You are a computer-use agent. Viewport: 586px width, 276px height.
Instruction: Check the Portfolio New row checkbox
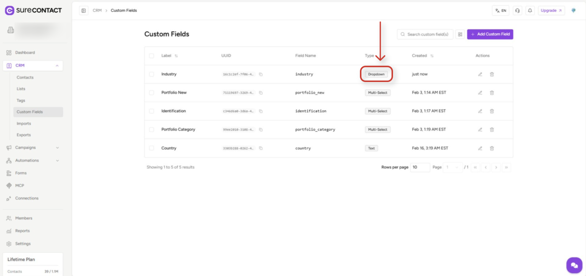(x=151, y=93)
